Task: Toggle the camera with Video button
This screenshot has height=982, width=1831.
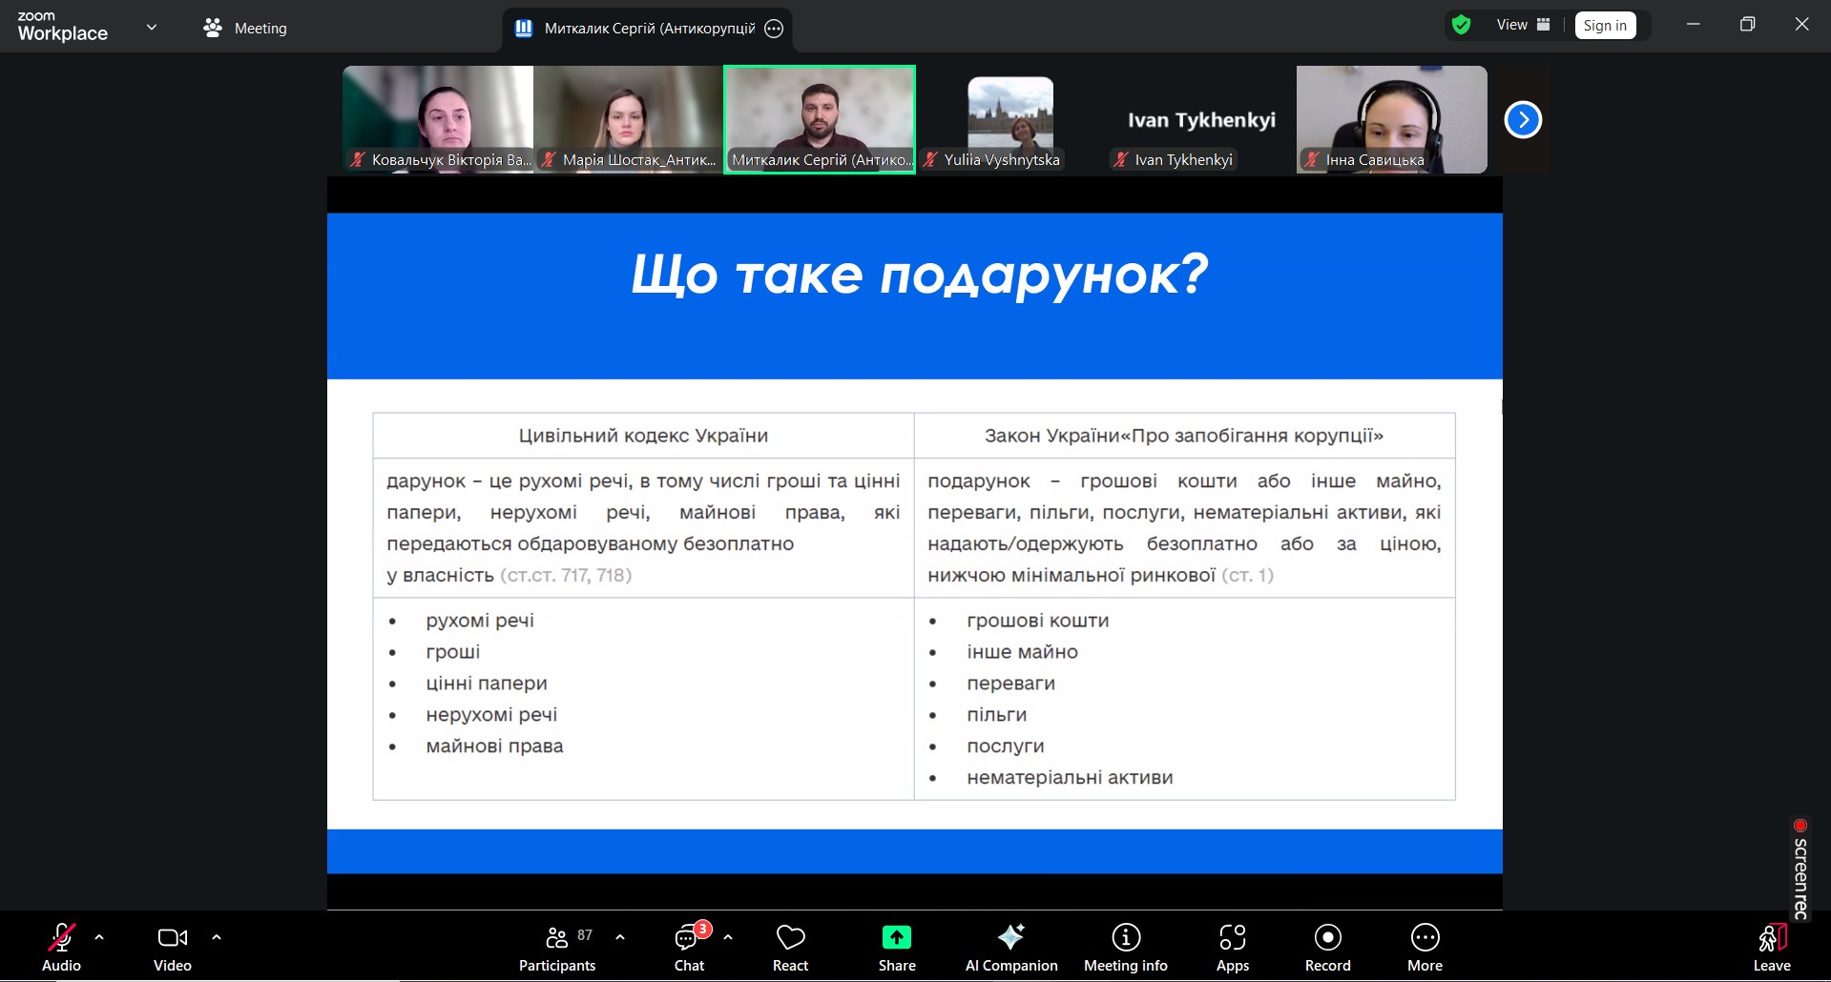Action: tap(173, 948)
